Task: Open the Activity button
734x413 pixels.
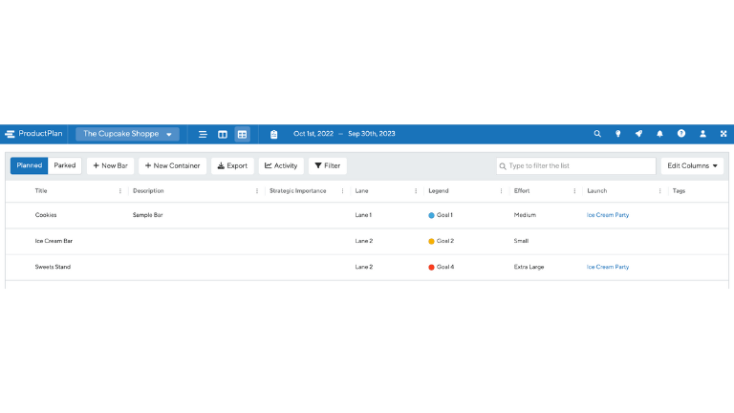Action: pyautogui.click(x=281, y=165)
